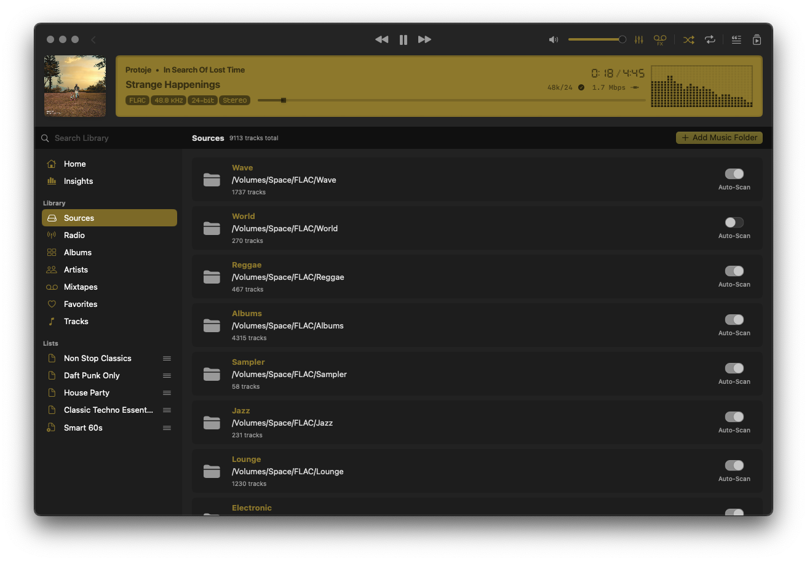Skip to the next track
The width and height of the screenshot is (807, 561).
tap(424, 39)
